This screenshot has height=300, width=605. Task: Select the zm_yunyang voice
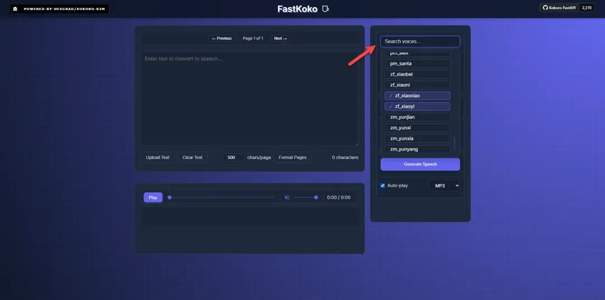[417, 149]
